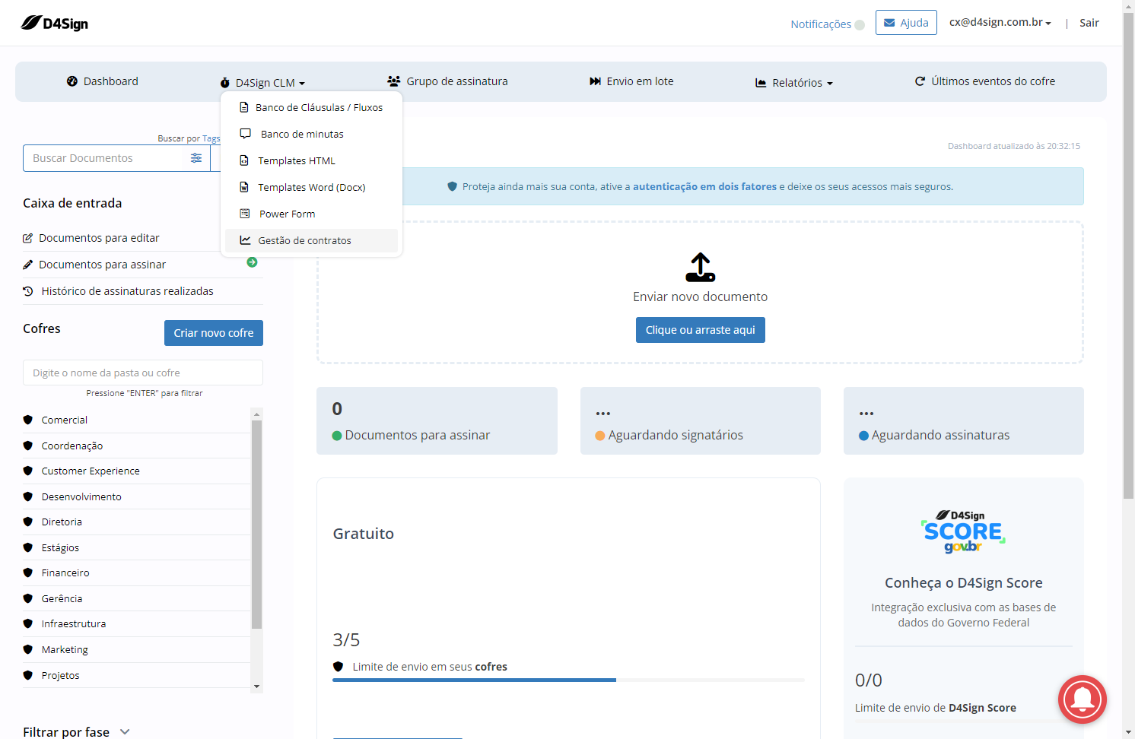Open Gestão de contratos
Screen dimensions: 1135x739
tap(312, 240)
